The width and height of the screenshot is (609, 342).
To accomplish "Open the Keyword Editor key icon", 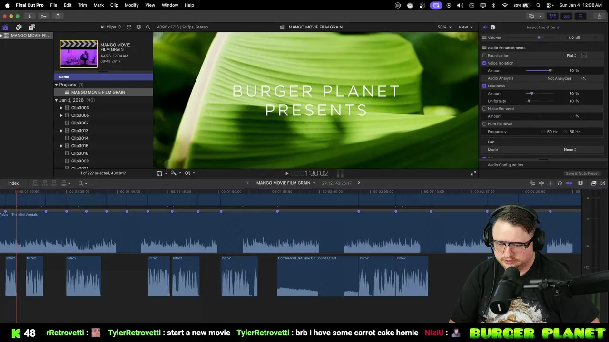I will pos(43,16).
